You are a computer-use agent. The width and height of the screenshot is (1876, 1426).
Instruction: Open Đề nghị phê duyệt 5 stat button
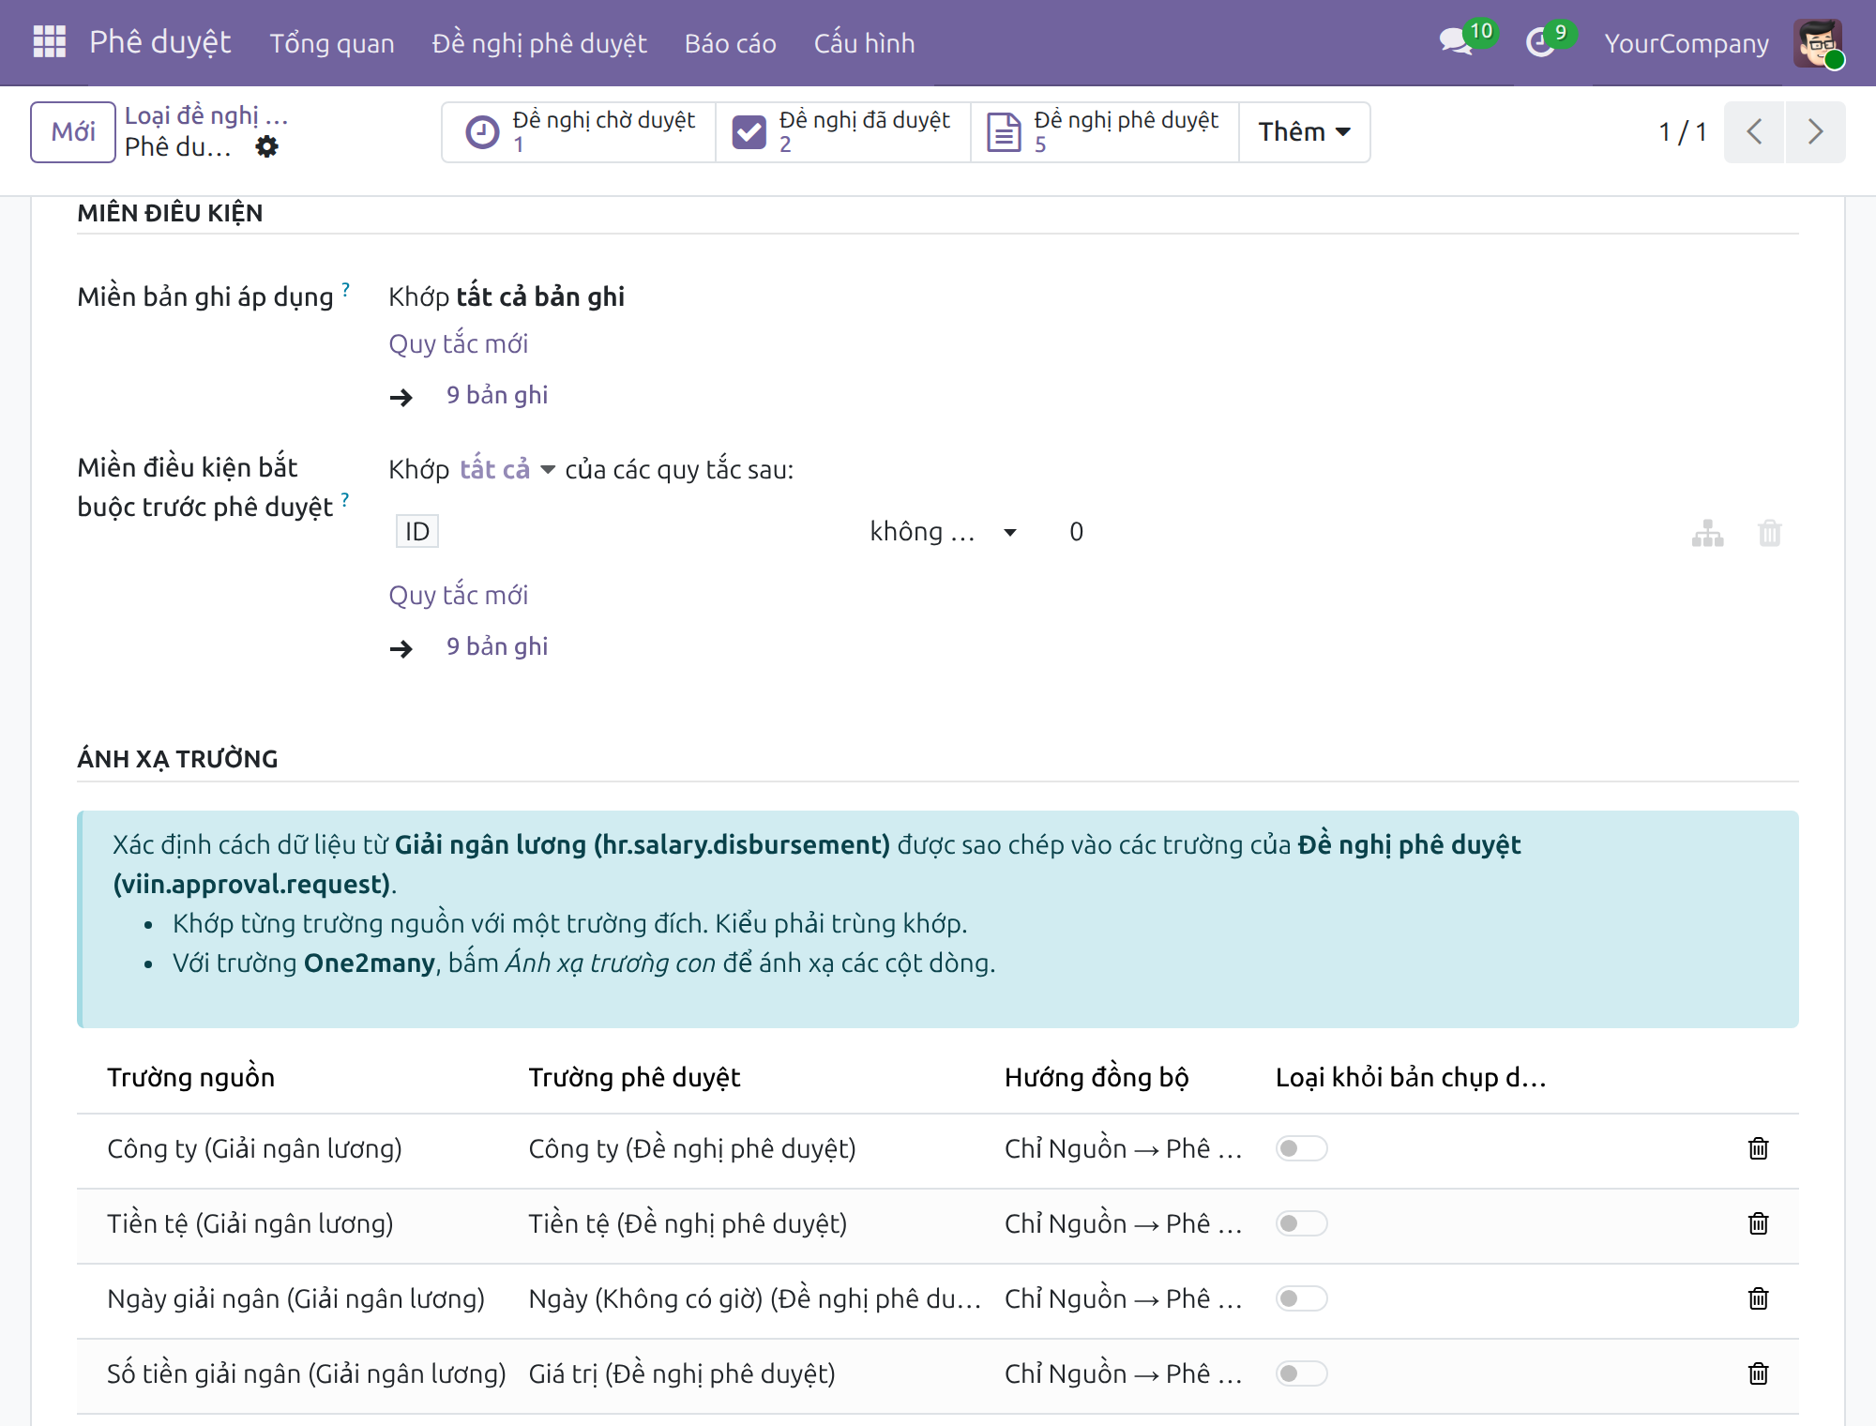pos(1105,131)
